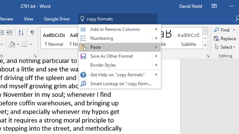Open the shading color dropdown arrow

coord(18,44)
